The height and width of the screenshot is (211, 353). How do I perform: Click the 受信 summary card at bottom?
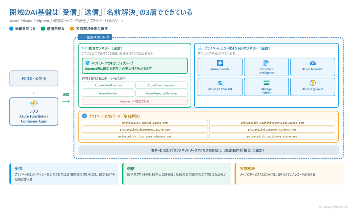tap(64, 174)
